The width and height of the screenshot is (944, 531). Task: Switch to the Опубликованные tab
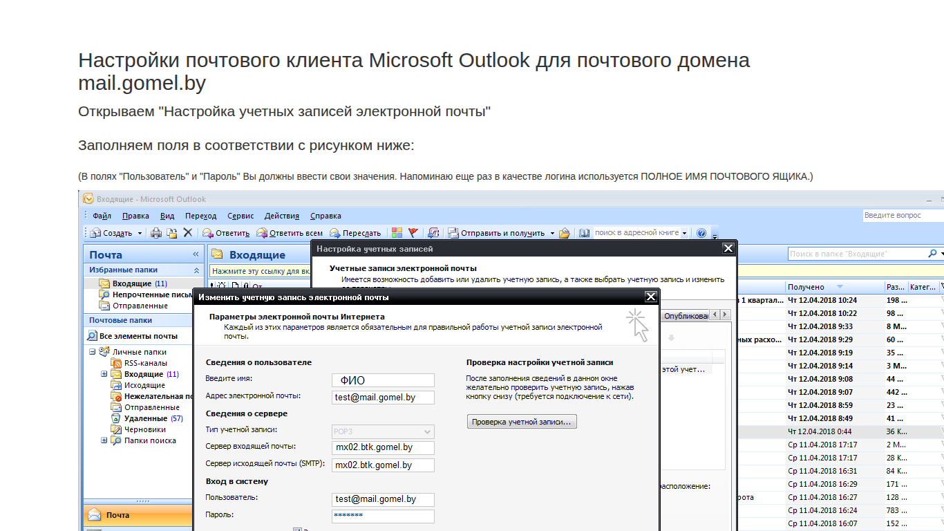point(686,316)
